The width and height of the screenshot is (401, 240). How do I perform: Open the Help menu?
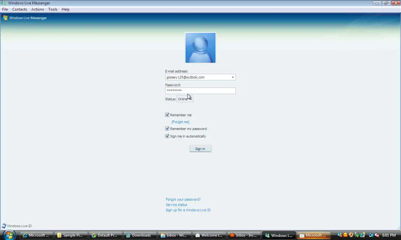pyautogui.click(x=65, y=9)
